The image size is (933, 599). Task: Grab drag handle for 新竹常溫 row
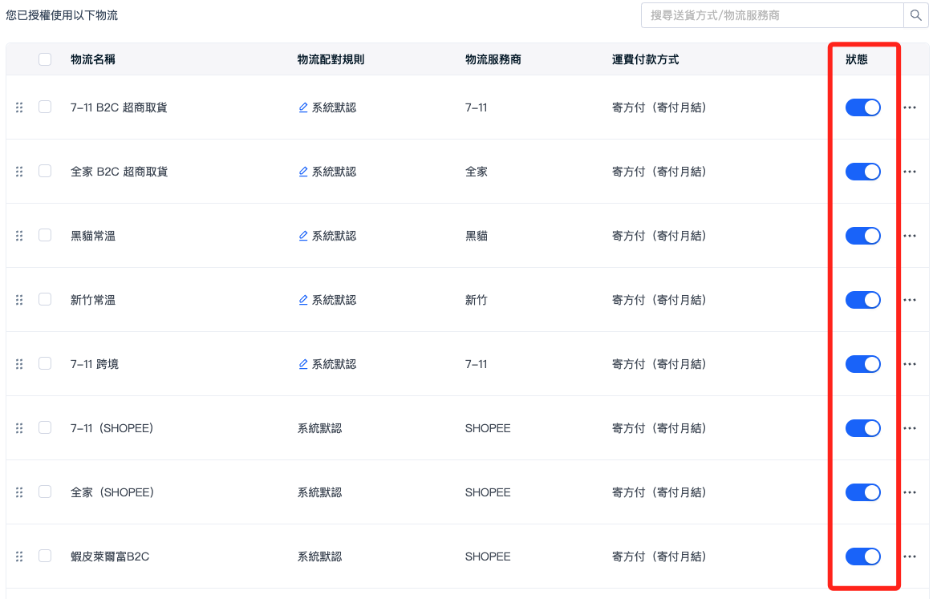point(19,300)
